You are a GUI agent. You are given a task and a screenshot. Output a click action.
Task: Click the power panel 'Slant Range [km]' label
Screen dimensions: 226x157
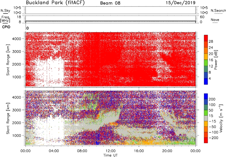click(x=8, y=60)
